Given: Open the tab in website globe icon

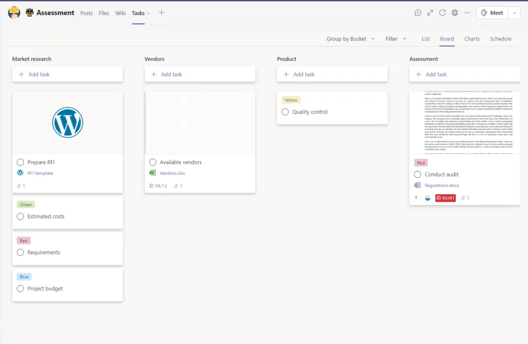Looking at the screenshot, I should 455,13.
